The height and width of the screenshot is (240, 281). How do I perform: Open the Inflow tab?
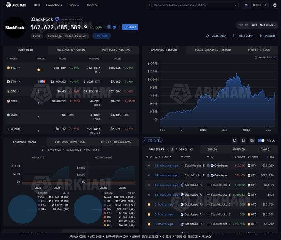[212, 149]
